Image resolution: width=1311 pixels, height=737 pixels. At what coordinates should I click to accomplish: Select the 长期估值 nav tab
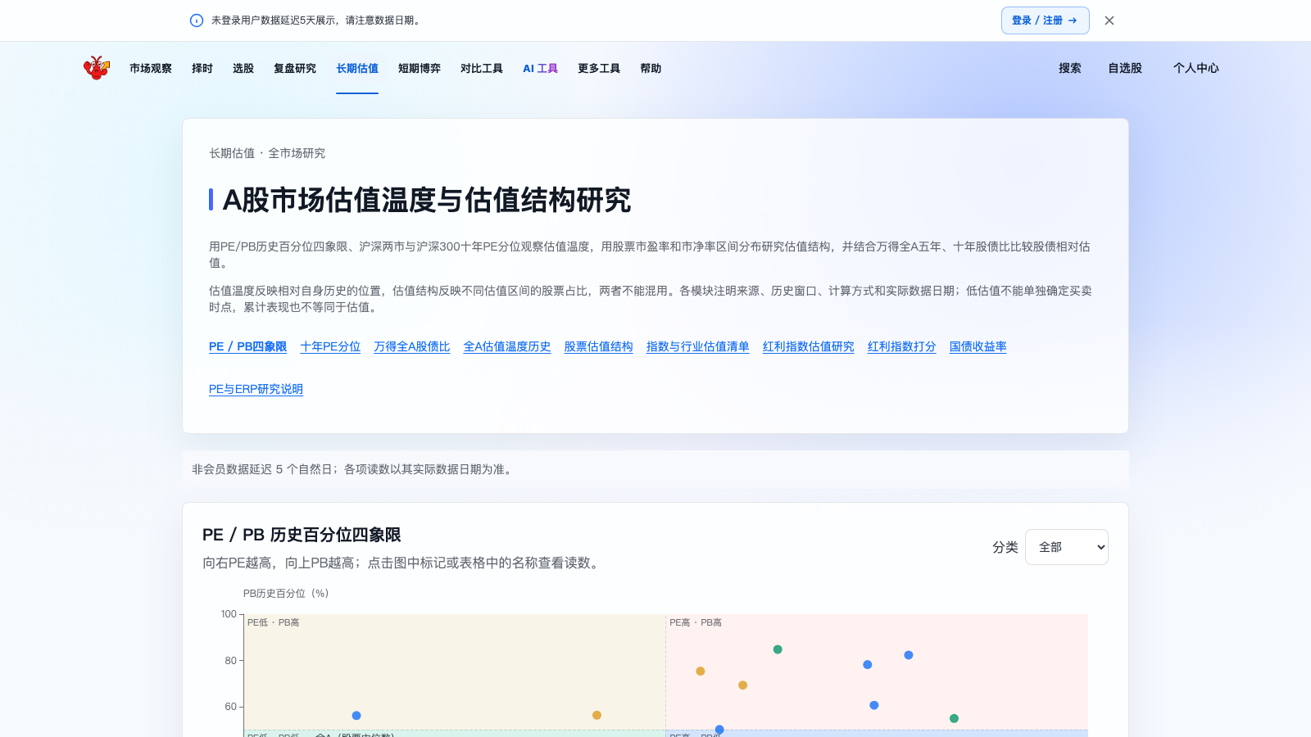point(357,69)
